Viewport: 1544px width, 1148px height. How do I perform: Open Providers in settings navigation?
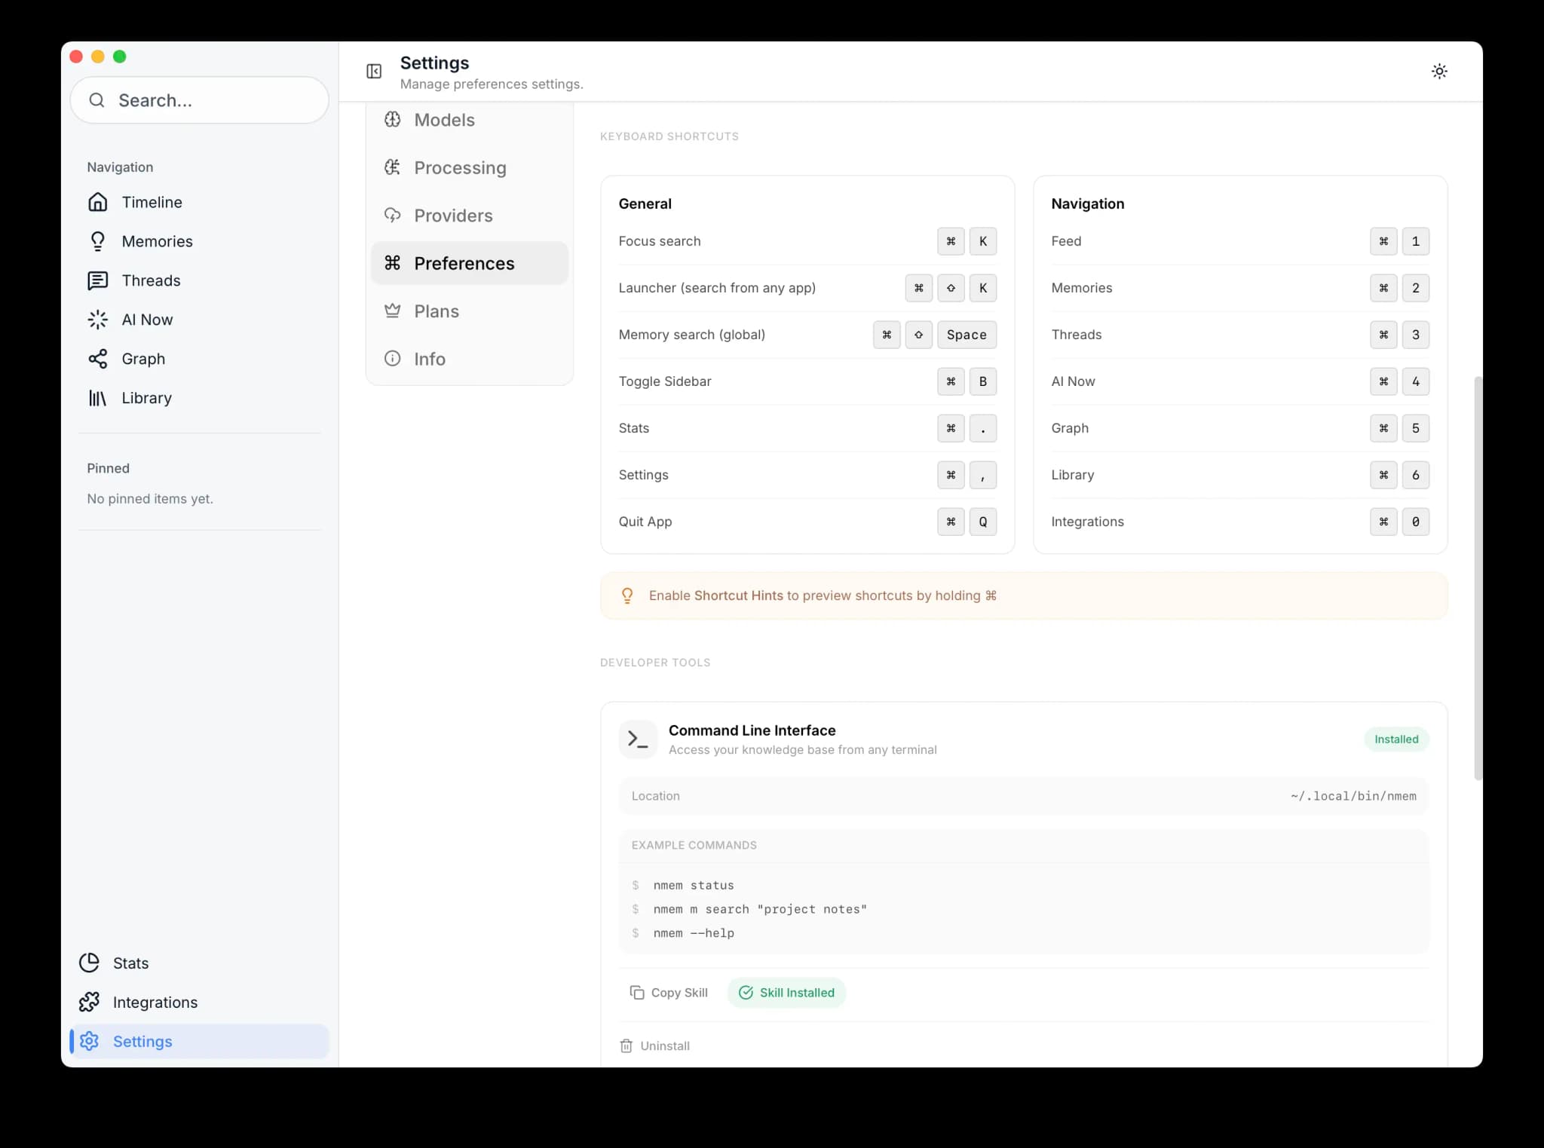pos(453,216)
